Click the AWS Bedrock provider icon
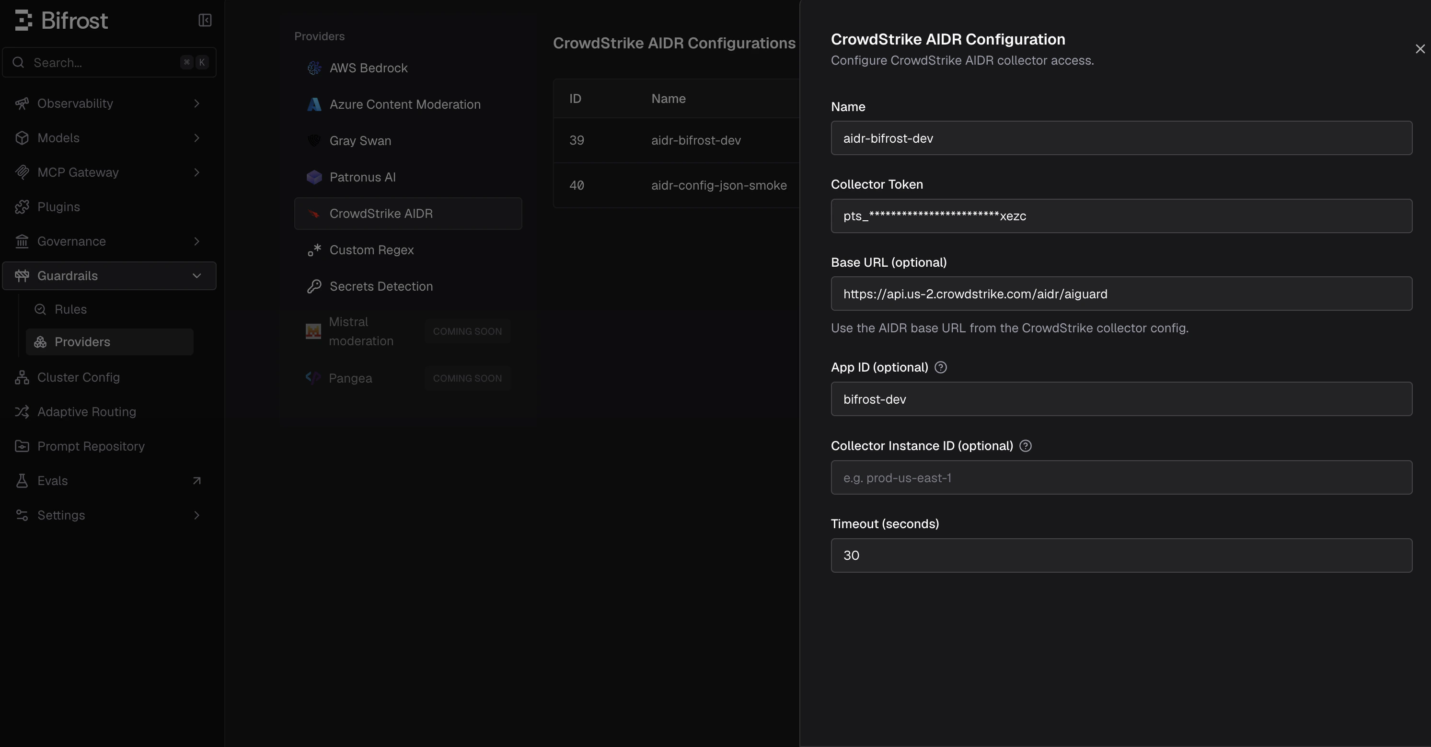Image resolution: width=1431 pixels, height=747 pixels. (314, 68)
